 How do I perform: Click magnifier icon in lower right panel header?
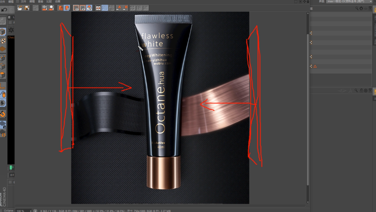356,90
